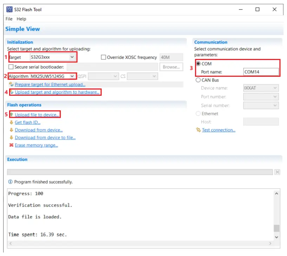Click the log scroll up arrow

pos(276,194)
